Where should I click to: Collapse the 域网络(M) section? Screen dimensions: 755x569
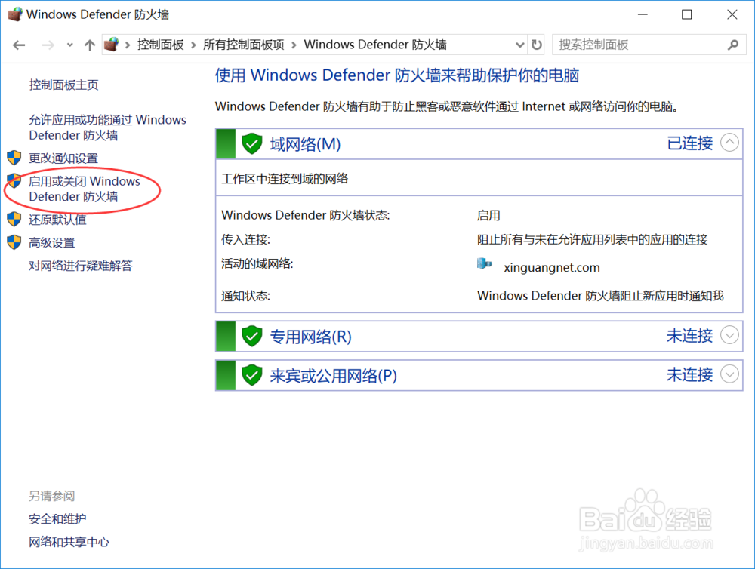click(729, 143)
